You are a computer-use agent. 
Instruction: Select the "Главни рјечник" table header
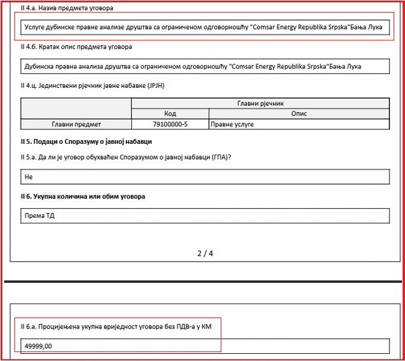pyautogui.click(x=260, y=103)
